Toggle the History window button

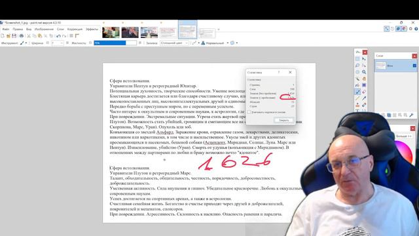pos(392,29)
